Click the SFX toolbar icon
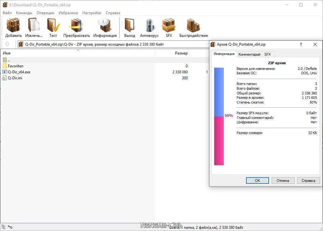The image size is (323, 231). click(169, 25)
